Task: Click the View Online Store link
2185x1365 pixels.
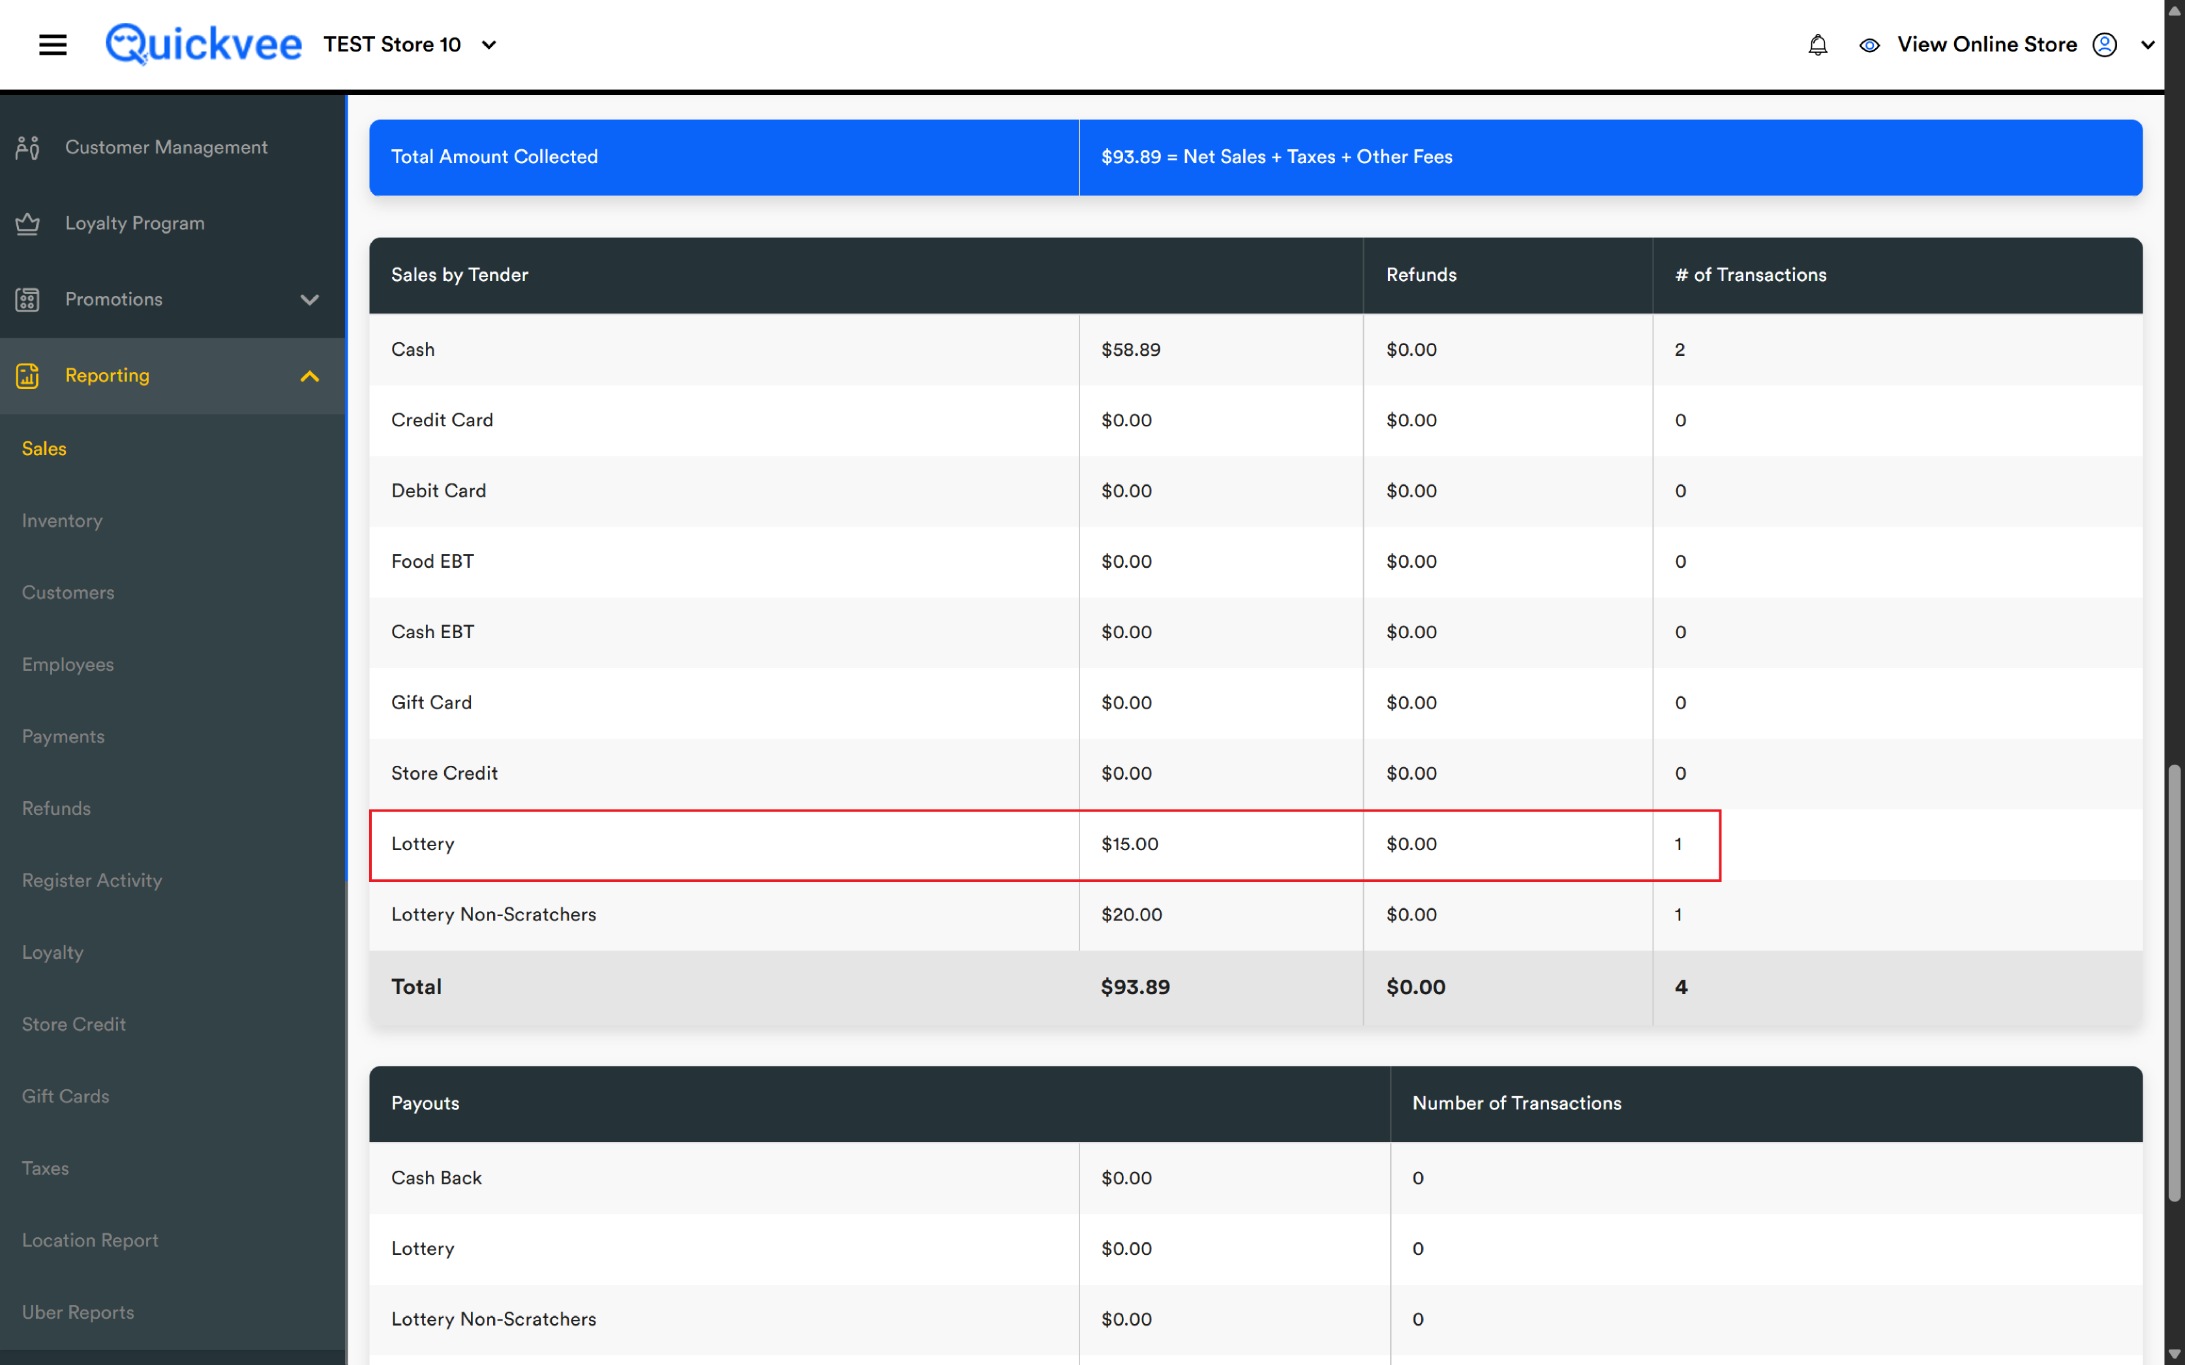Action: pyautogui.click(x=1987, y=44)
